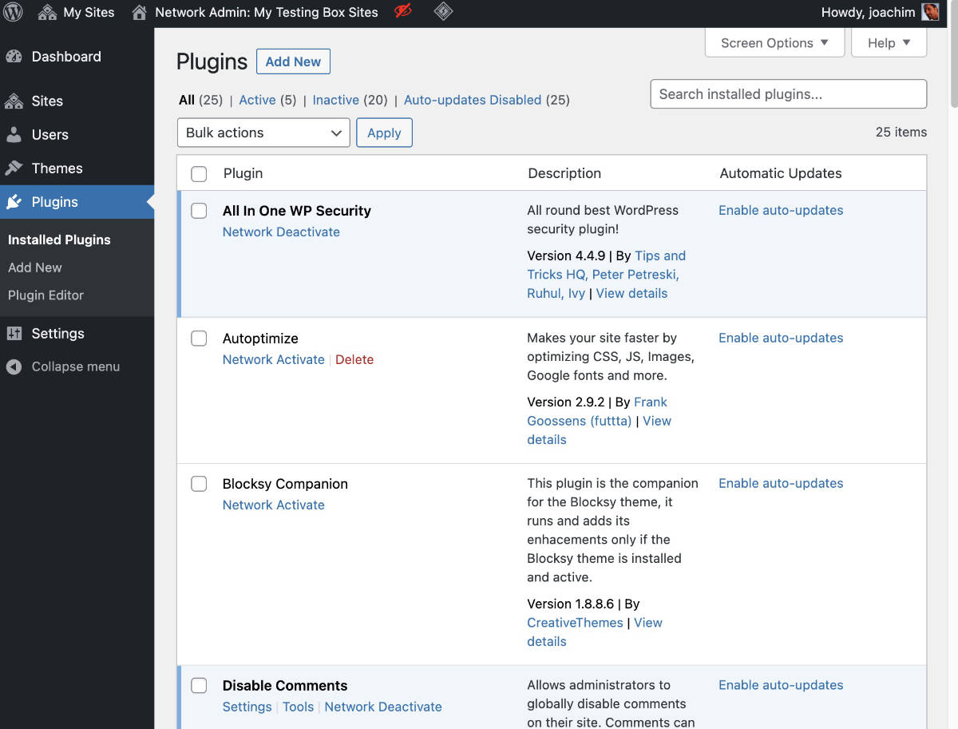Screen dimensions: 958x729
Task: Select the Blocksy Companion checkbox
Action: pyautogui.click(x=199, y=483)
